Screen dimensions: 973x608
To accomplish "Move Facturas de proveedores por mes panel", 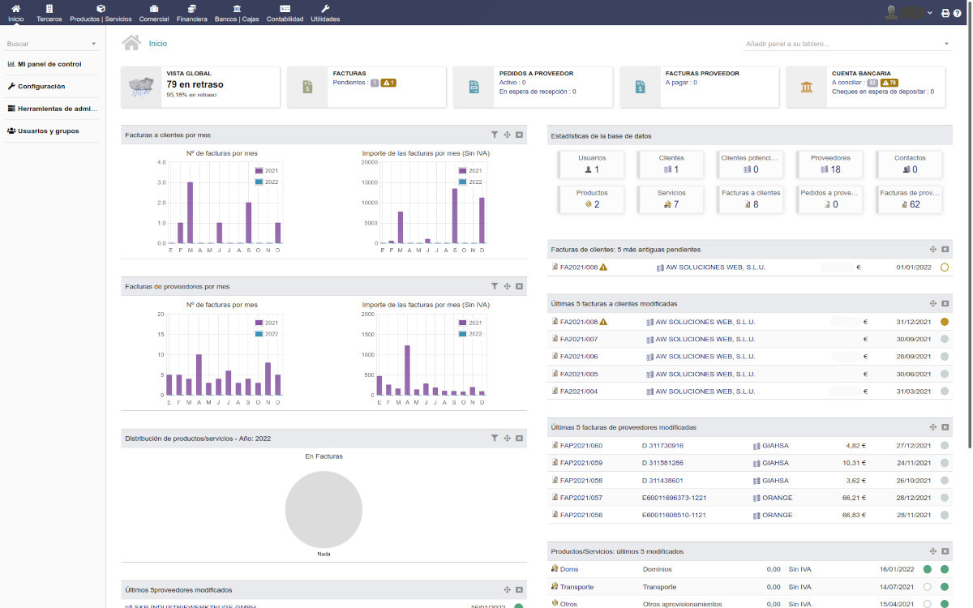I will pos(507,286).
